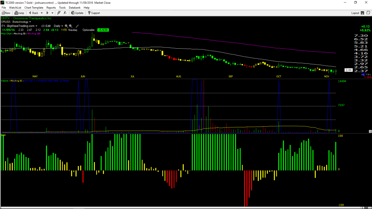Open the formula fx icon

[65, 13]
